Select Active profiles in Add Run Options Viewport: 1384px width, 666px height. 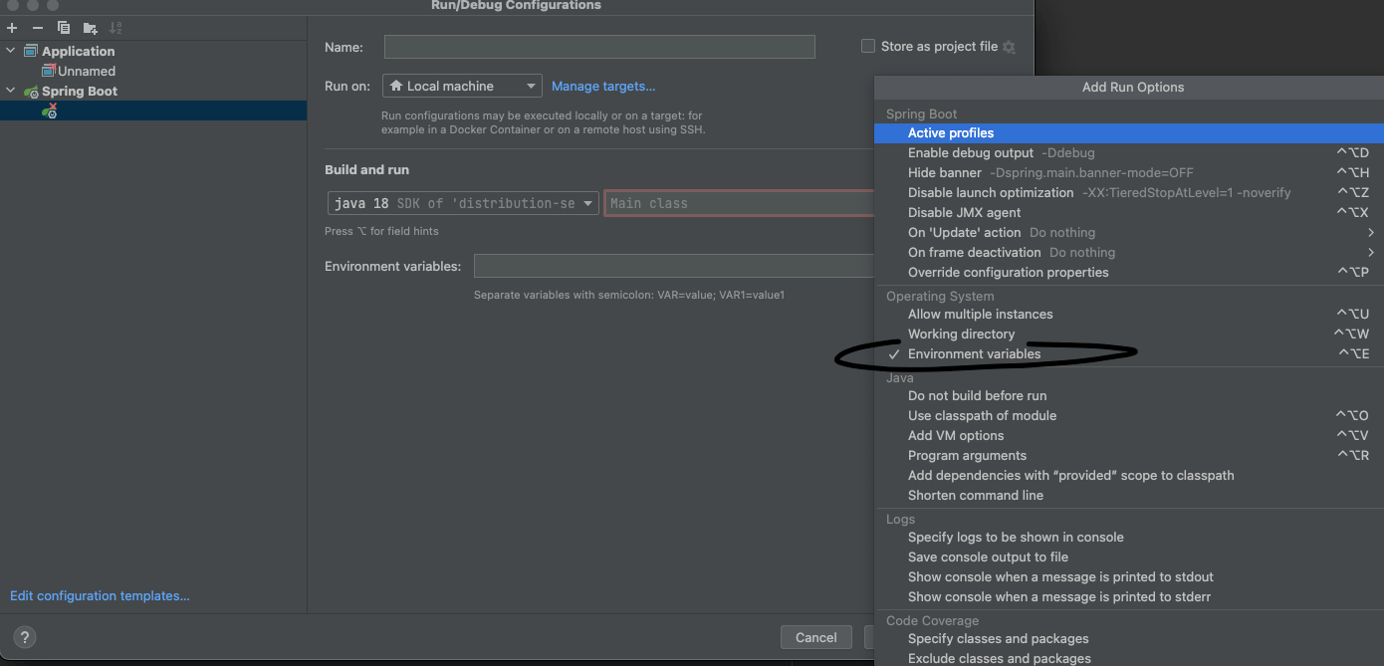pyautogui.click(x=951, y=132)
